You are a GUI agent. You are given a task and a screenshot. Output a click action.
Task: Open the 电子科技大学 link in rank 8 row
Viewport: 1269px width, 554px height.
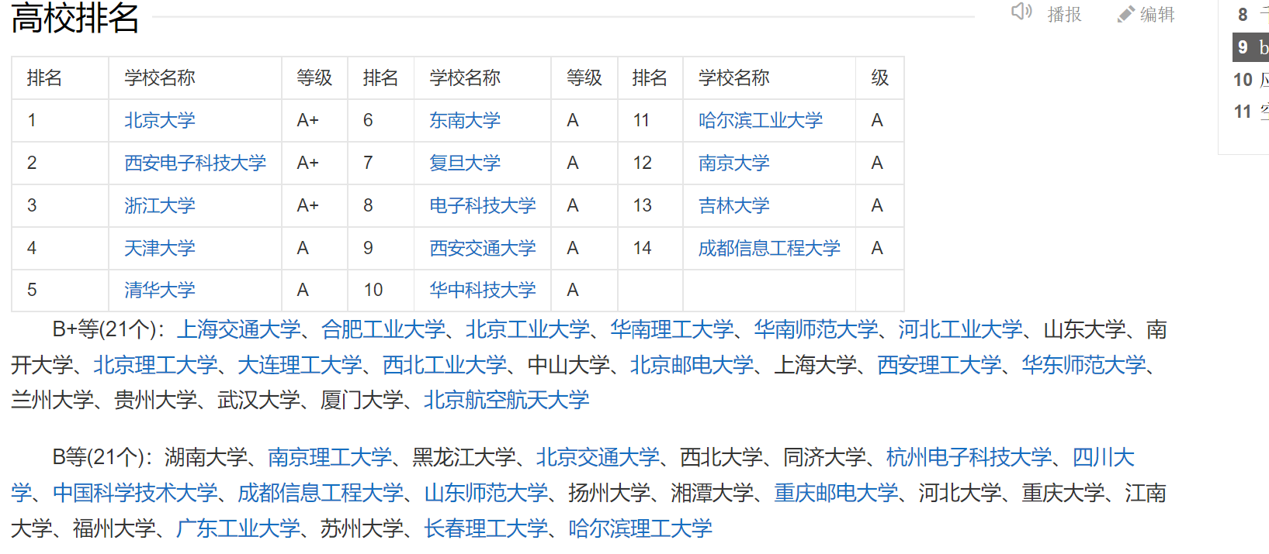[x=483, y=205]
